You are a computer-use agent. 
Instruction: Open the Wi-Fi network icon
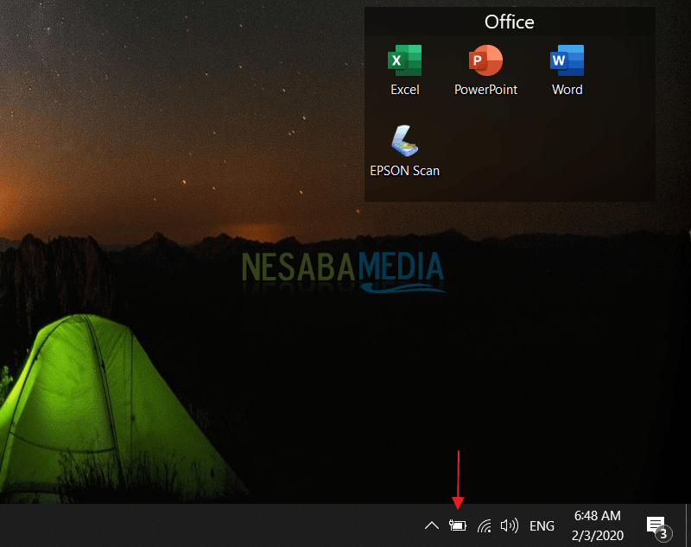pos(484,525)
